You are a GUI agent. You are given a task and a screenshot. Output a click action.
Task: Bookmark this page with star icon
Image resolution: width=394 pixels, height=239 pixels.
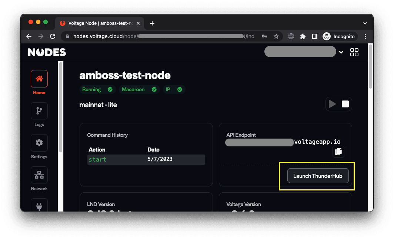(x=276, y=36)
